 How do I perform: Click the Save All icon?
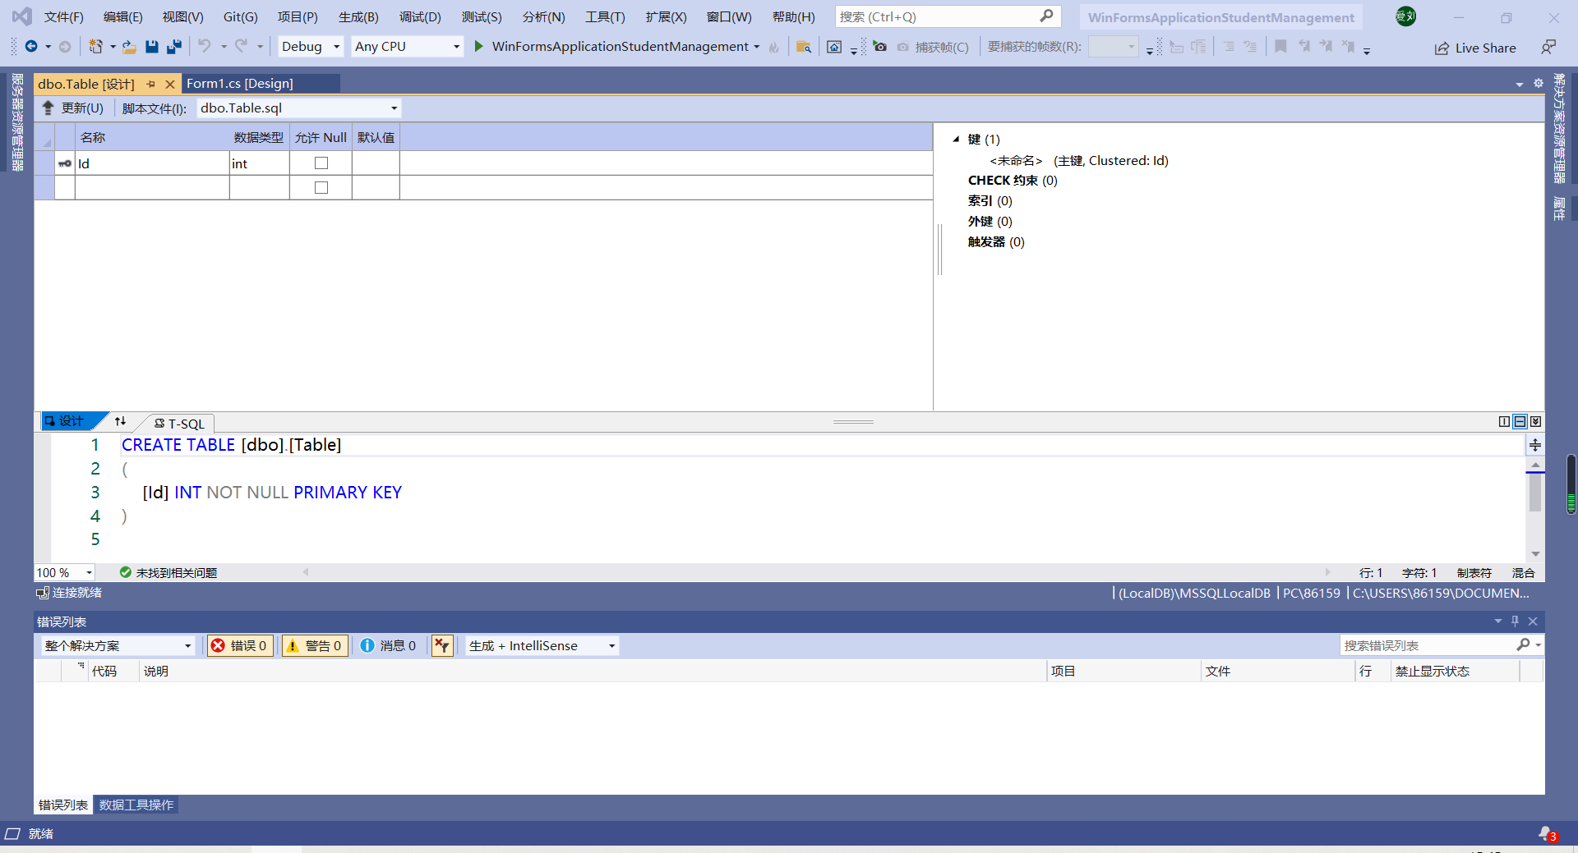pos(173,46)
